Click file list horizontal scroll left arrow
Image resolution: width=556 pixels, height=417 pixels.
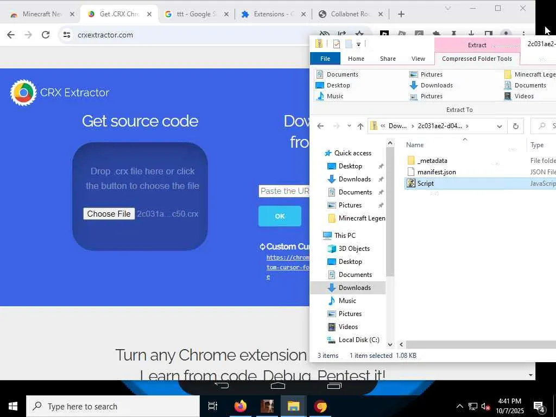pyautogui.click(x=401, y=344)
